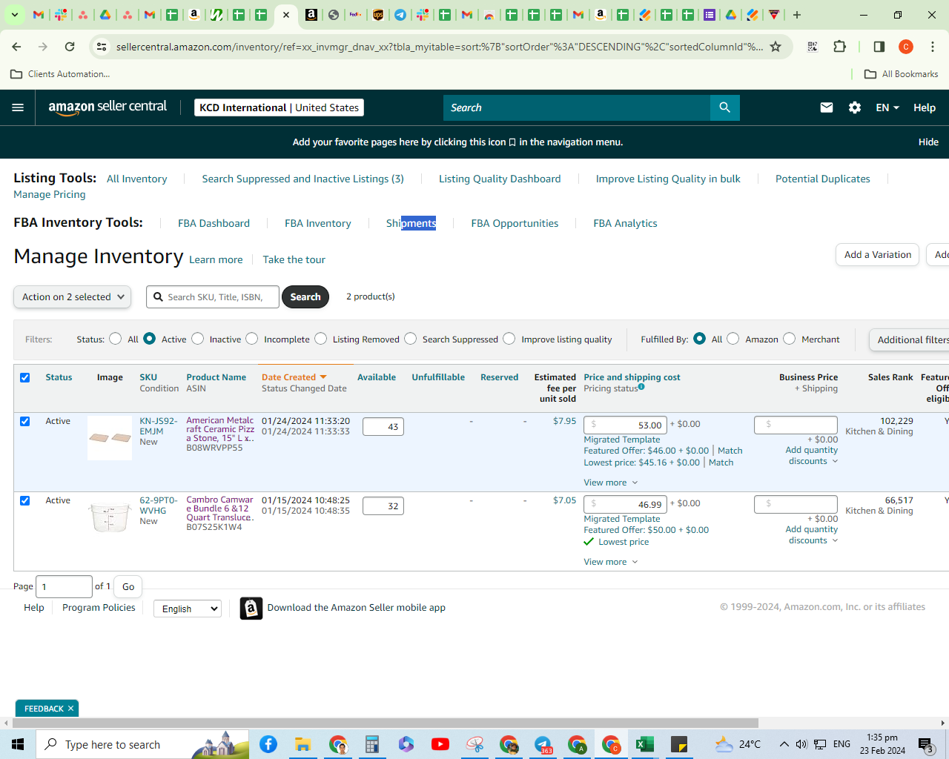Hide the favorite pages banner
Viewport: 949px width, 759px height.
(928, 142)
